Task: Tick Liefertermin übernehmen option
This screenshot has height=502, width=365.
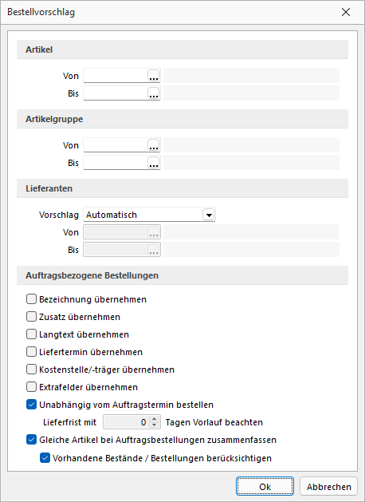Action: pyautogui.click(x=31, y=352)
